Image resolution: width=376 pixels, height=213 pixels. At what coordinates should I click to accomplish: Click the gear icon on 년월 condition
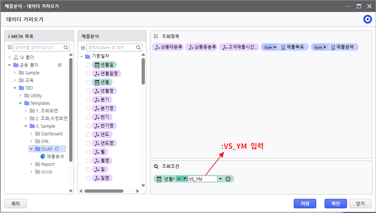click(x=228, y=179)
